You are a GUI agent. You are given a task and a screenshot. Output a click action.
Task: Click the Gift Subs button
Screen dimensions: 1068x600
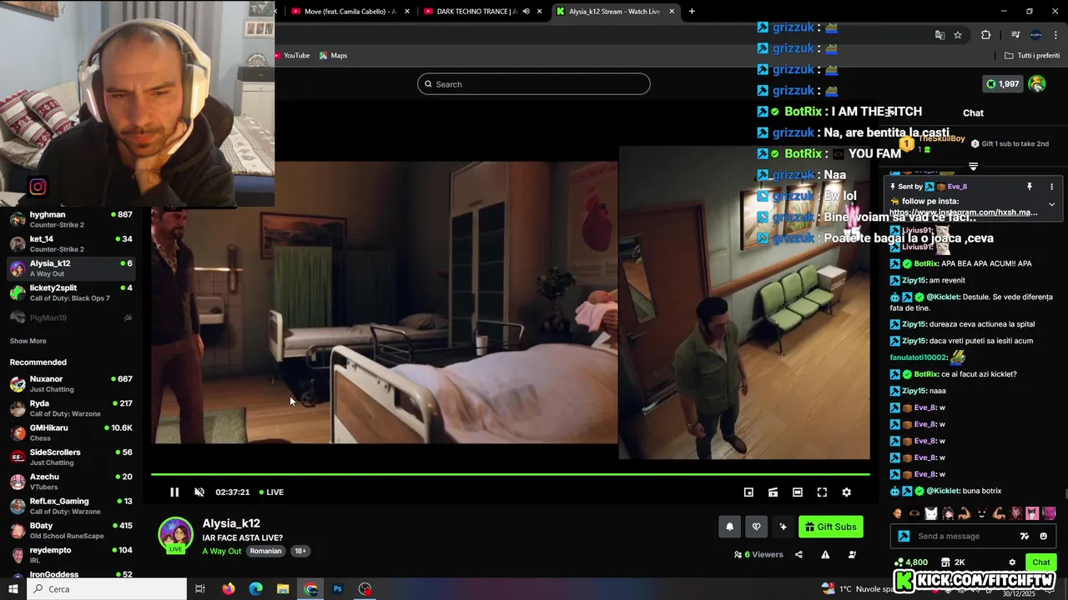point(831,527)
